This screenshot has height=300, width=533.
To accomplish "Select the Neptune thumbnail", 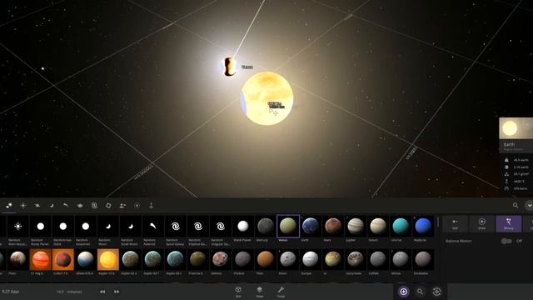I will (x=423, y=226).
